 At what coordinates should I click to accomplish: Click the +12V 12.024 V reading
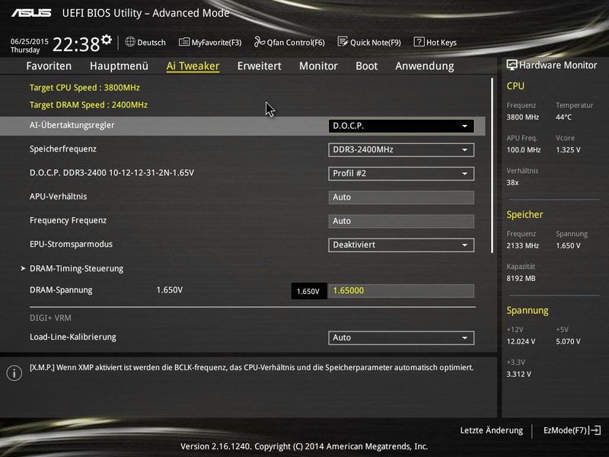click(x=521, y=341)
